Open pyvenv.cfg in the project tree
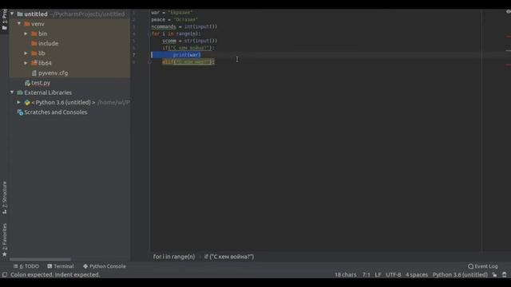511x287 pixels. tap(53, 73)
